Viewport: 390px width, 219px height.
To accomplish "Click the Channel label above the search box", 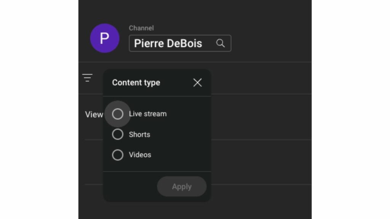I will coord(141,28).
